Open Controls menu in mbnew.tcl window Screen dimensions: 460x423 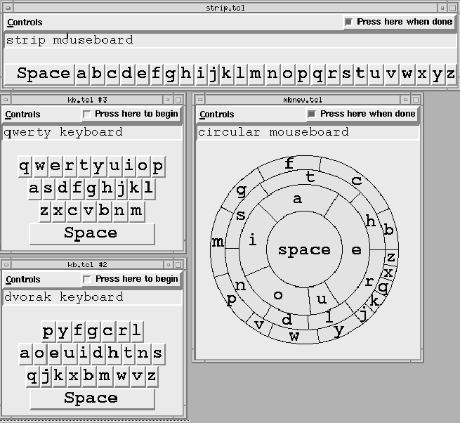[x=217, y=115]
